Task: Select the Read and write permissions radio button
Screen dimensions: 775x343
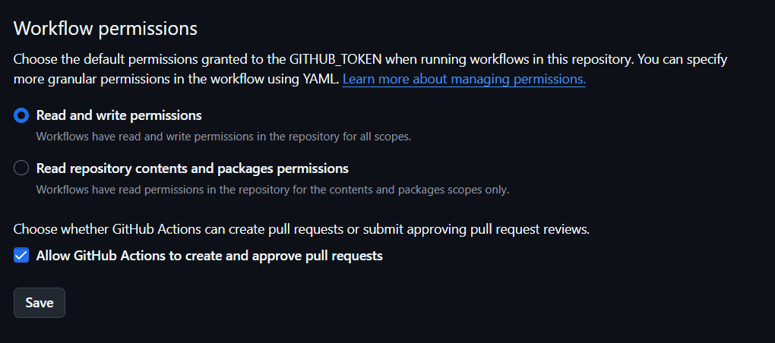Action: pyautogui.click(x=21, y=115)
